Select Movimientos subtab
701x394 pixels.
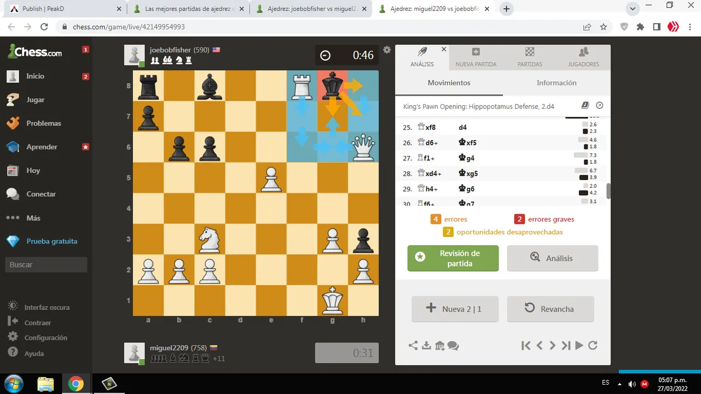pos(449,83)
